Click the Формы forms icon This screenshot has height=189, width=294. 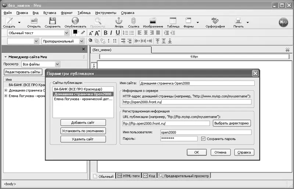coord(188,21)
